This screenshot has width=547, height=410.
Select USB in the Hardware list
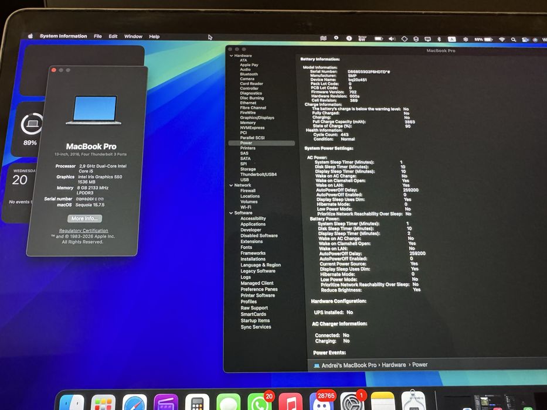(x=244, y=180)
